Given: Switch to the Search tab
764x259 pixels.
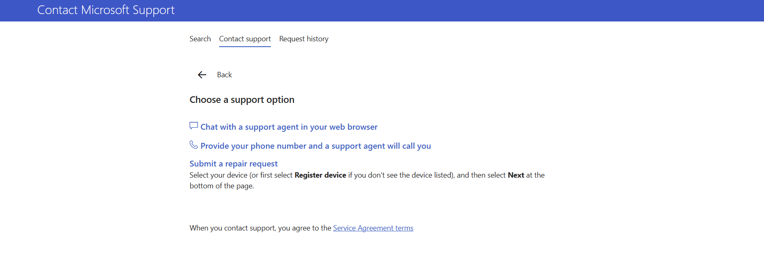Looking at the screenshot, I should point(200,39).
